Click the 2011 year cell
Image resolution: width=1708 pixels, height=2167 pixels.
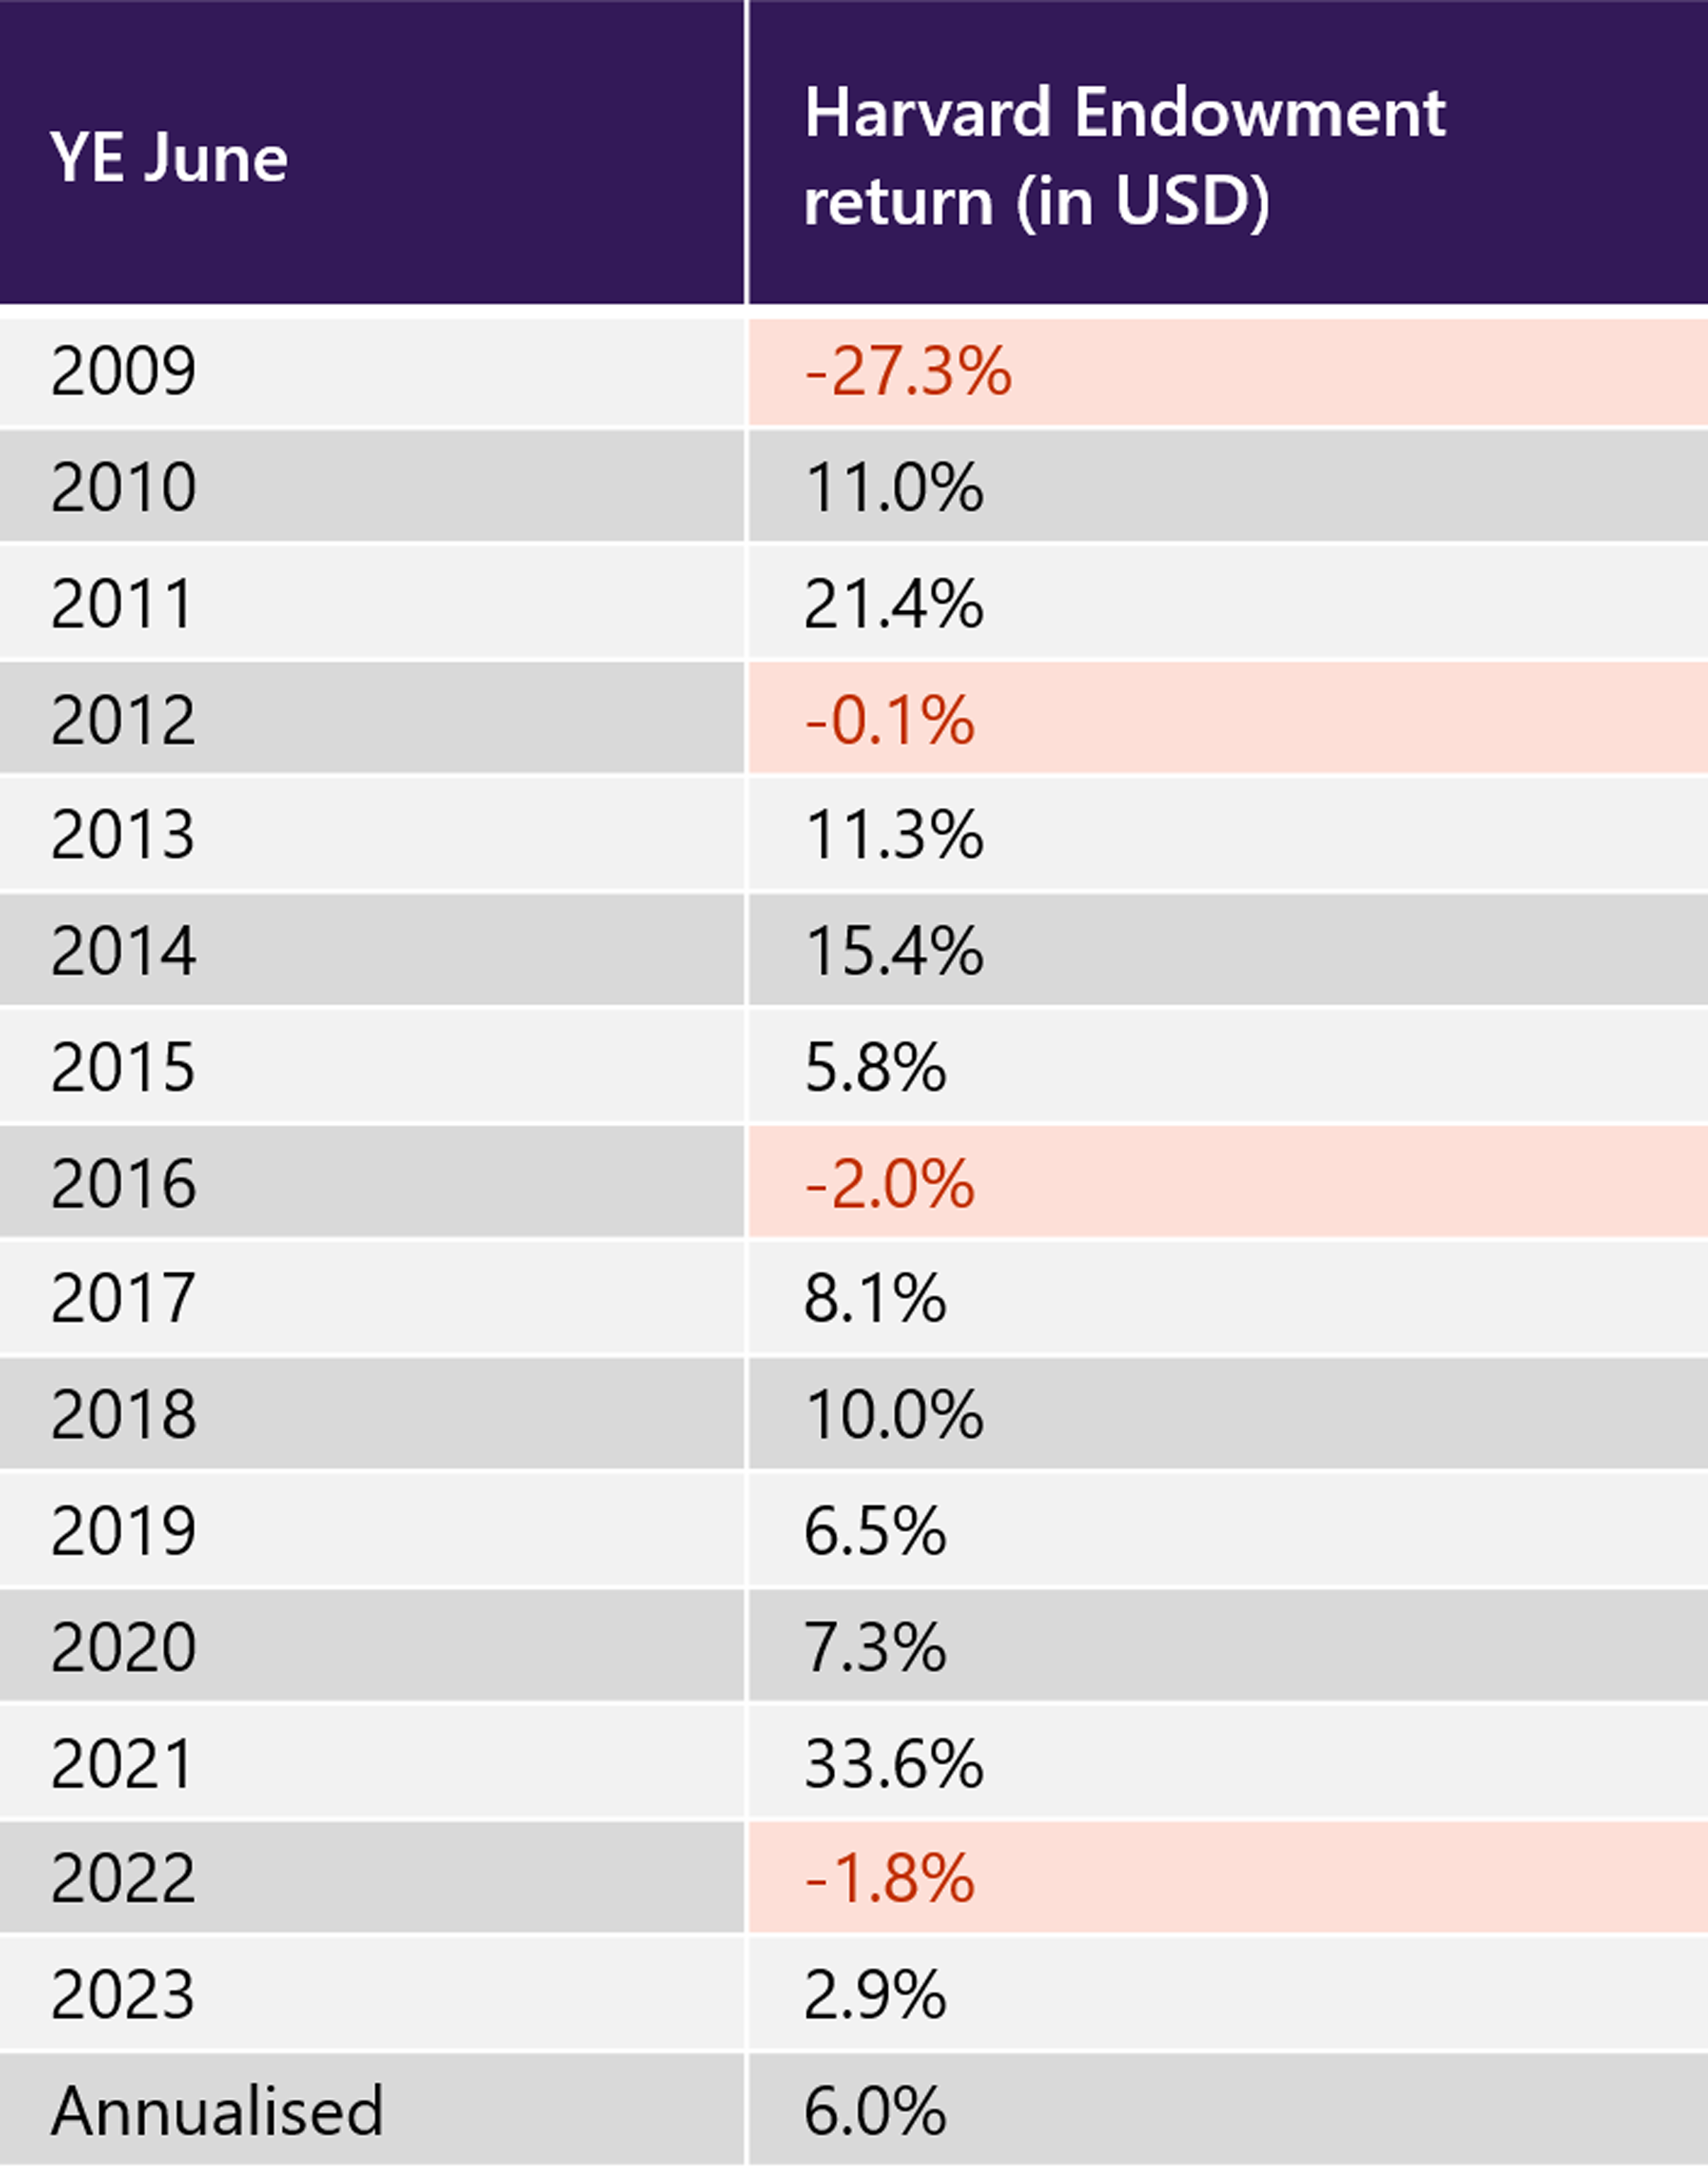tap(122, 603)
